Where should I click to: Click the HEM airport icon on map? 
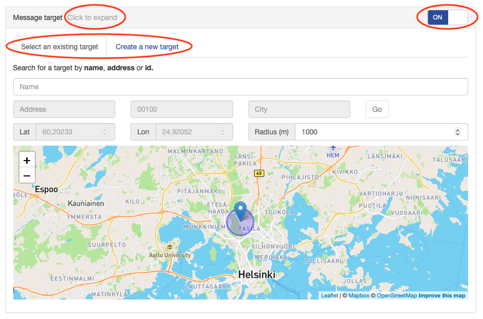click(x=333, y=148)
